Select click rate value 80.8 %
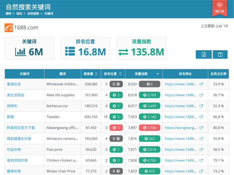 pos(218,128)
